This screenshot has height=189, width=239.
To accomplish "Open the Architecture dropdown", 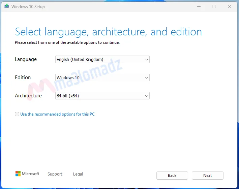I will (x=102, y=96).
